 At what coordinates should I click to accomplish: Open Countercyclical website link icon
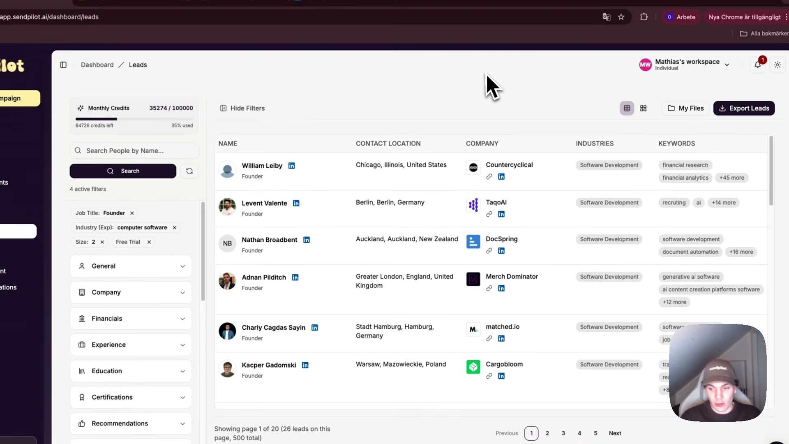pyautogui.click(x=489, y=177)
